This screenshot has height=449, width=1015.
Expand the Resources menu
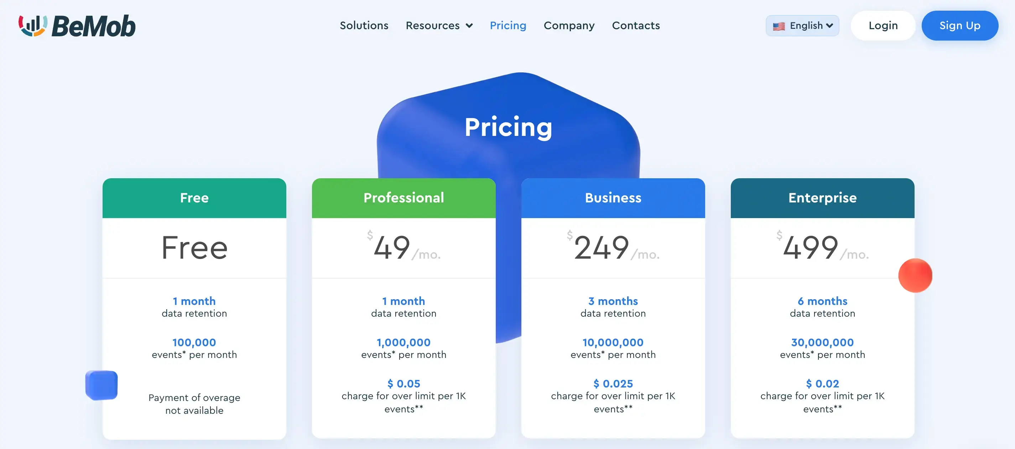coord(433,26)
